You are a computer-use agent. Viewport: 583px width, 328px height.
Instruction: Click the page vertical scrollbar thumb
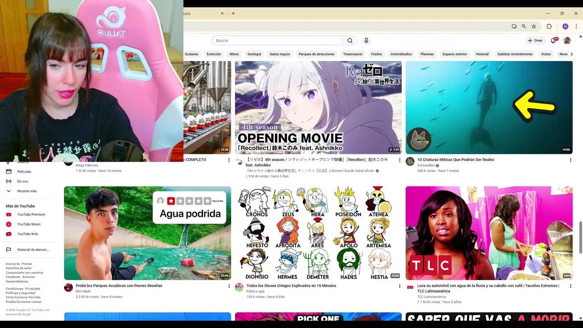click(580, 237)
